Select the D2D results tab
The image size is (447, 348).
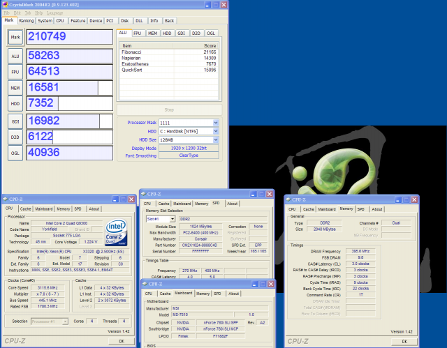coord(196,33)
